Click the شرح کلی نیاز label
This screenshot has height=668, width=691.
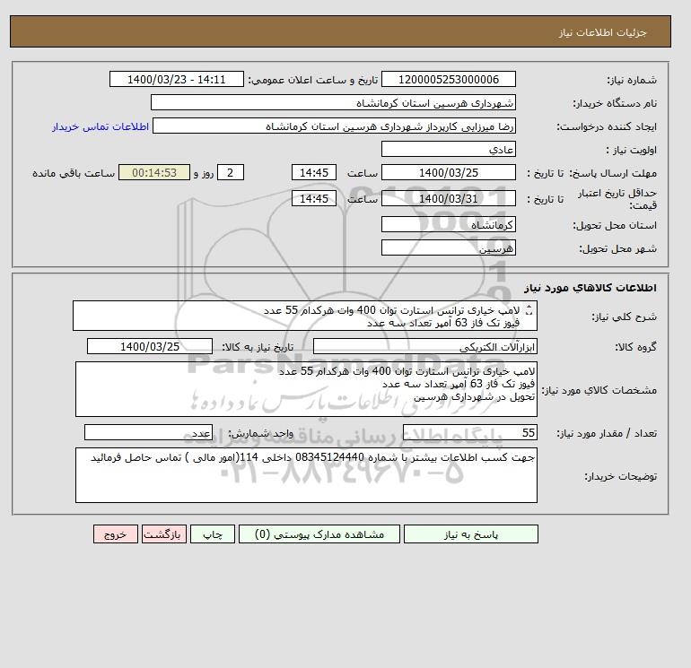tap(624, 317)
